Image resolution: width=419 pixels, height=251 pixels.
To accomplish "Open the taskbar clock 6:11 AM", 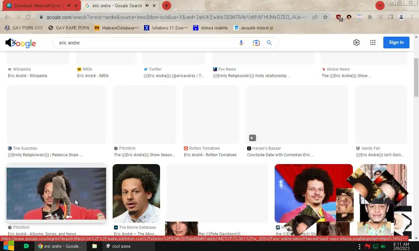I will tap(401, 246).
